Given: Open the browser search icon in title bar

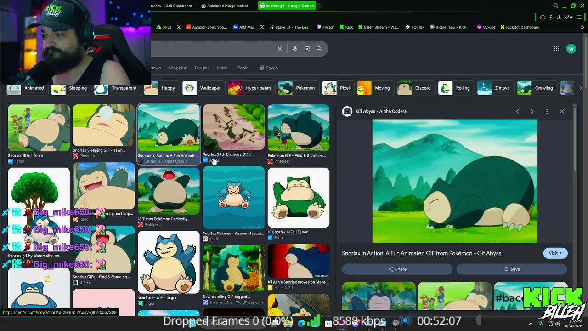Looking at the screenshot, I should [556, 6].
